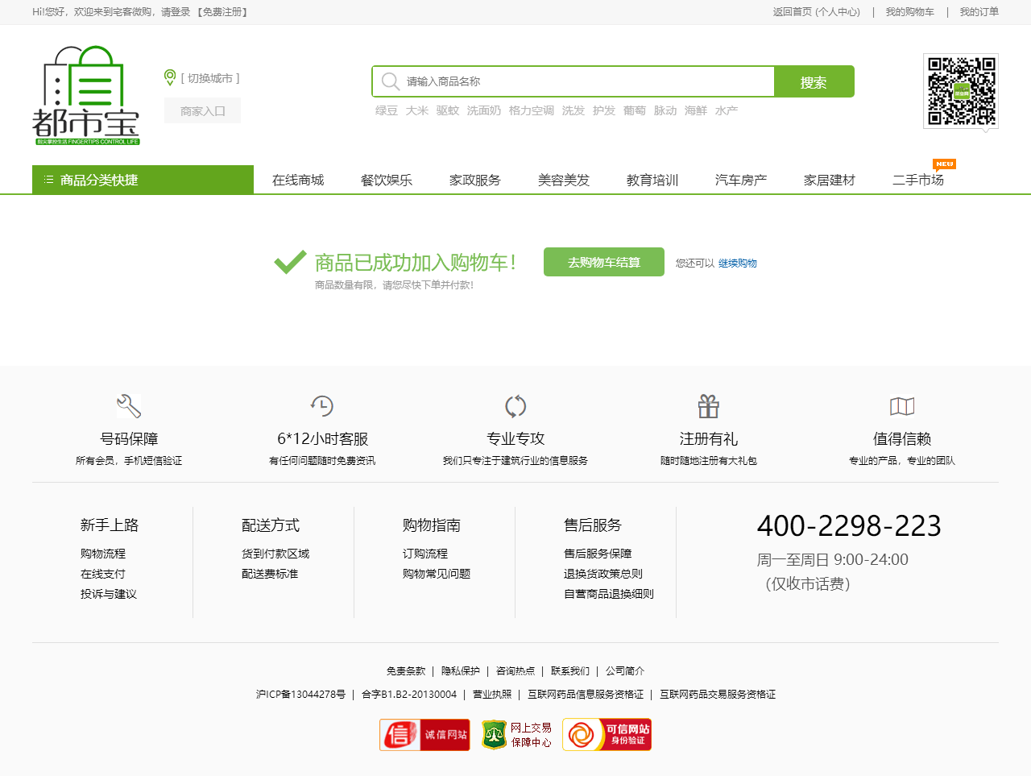This screenshot has width=1031, height=776.
Task: Open the 在线商城 navigation tab
Action: point(298,180)
